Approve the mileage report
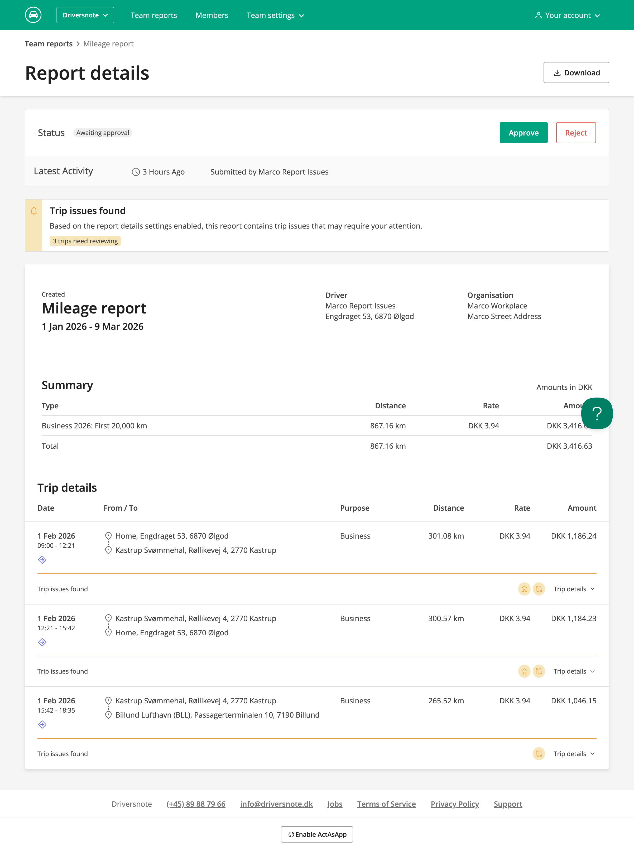The image size is (634, 851). 523,133
